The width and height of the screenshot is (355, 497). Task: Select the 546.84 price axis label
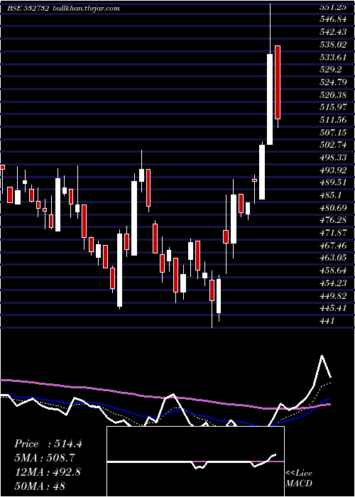click(333, 19)
